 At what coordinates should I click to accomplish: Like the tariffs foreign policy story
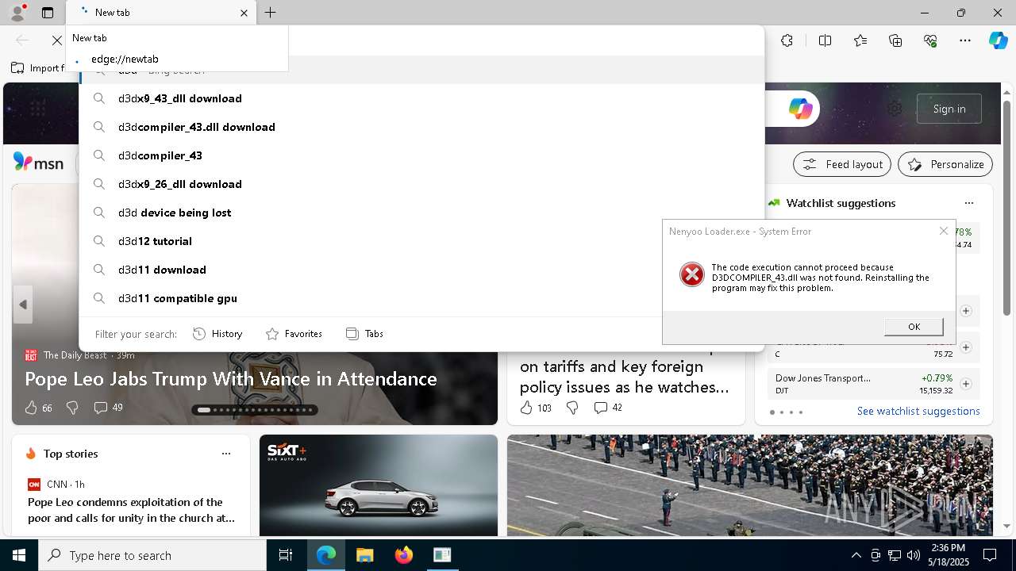(x=535, y=408)
